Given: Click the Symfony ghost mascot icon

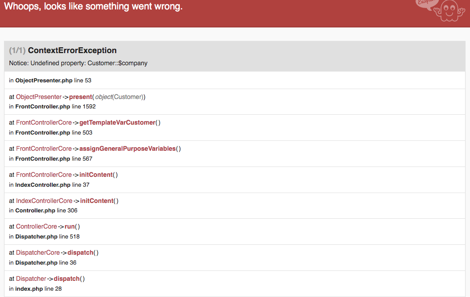Looking at the screenshot, I should click(450, 11).
